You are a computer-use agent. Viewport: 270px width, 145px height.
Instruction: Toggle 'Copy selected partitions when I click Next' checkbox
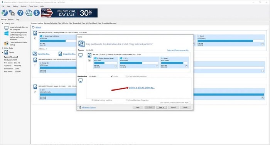pyautogui.click(x=190, y=103)
